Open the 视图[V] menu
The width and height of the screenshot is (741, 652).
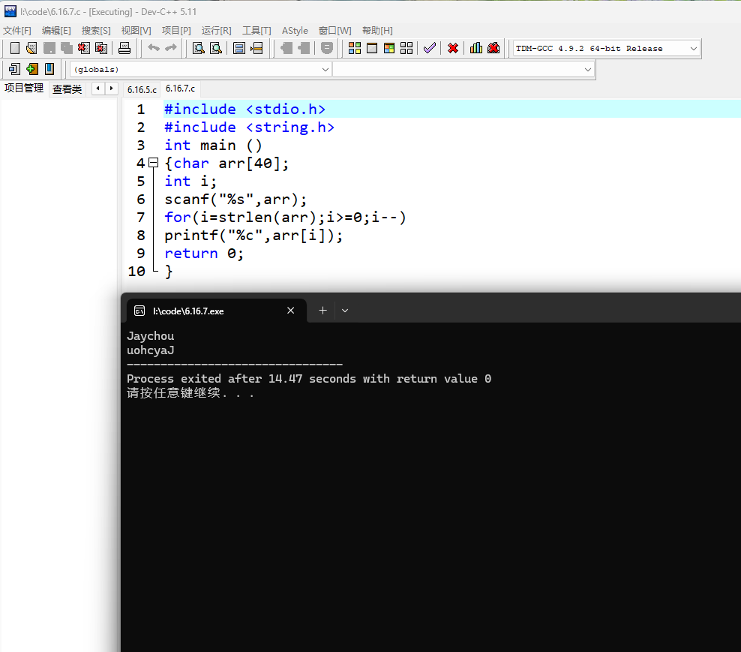[136, 31]
